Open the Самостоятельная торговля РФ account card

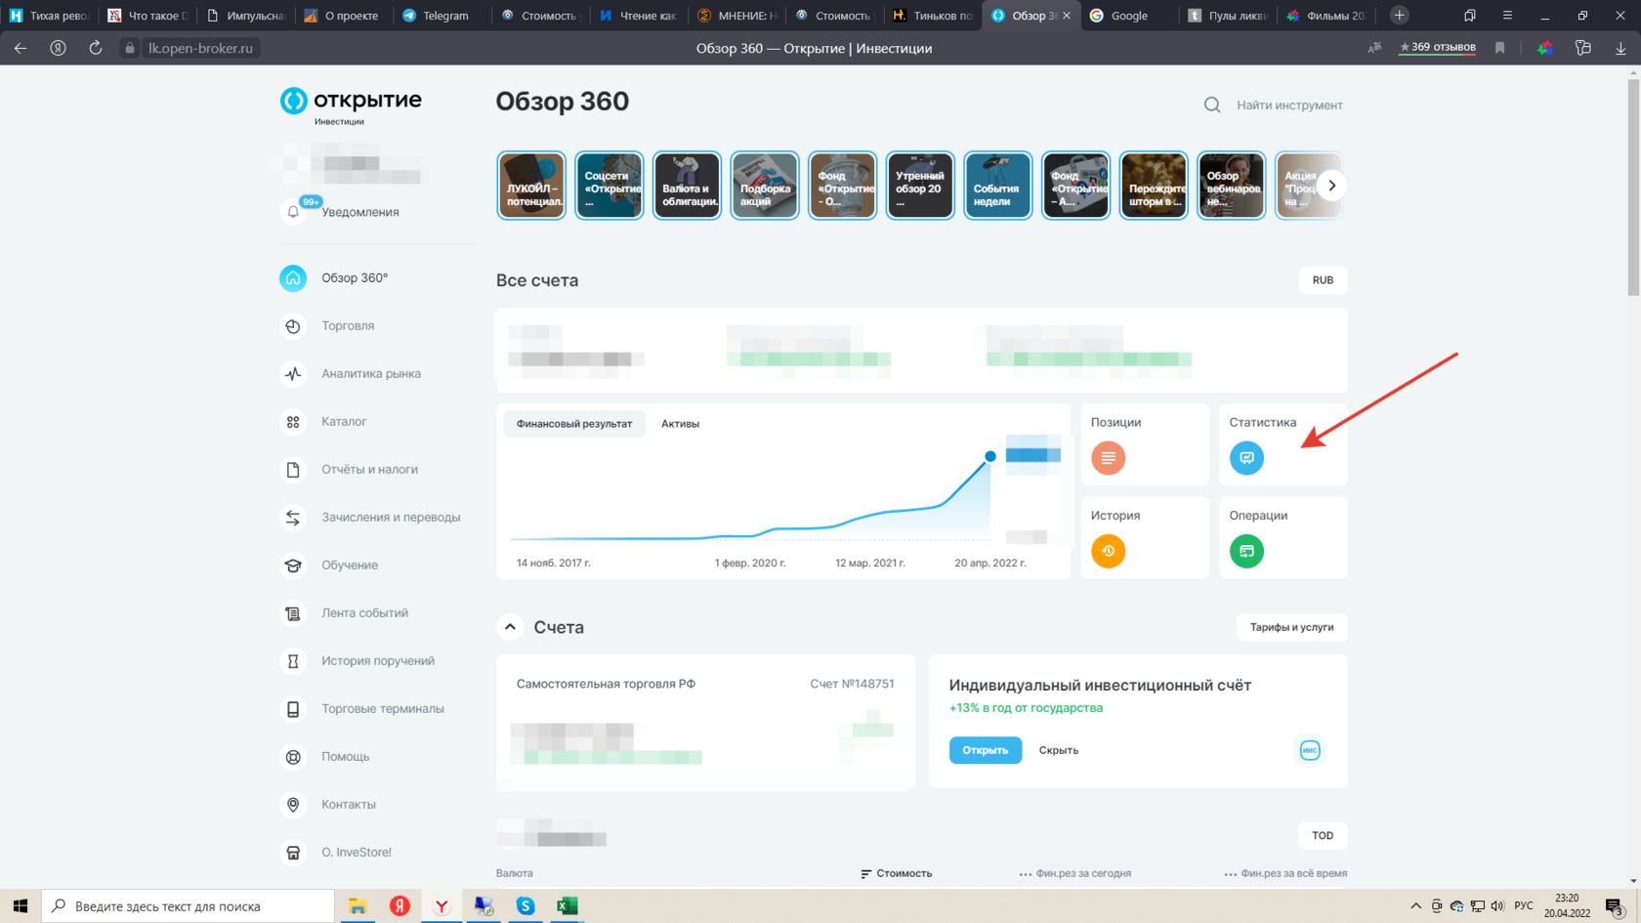pos(705,722)
